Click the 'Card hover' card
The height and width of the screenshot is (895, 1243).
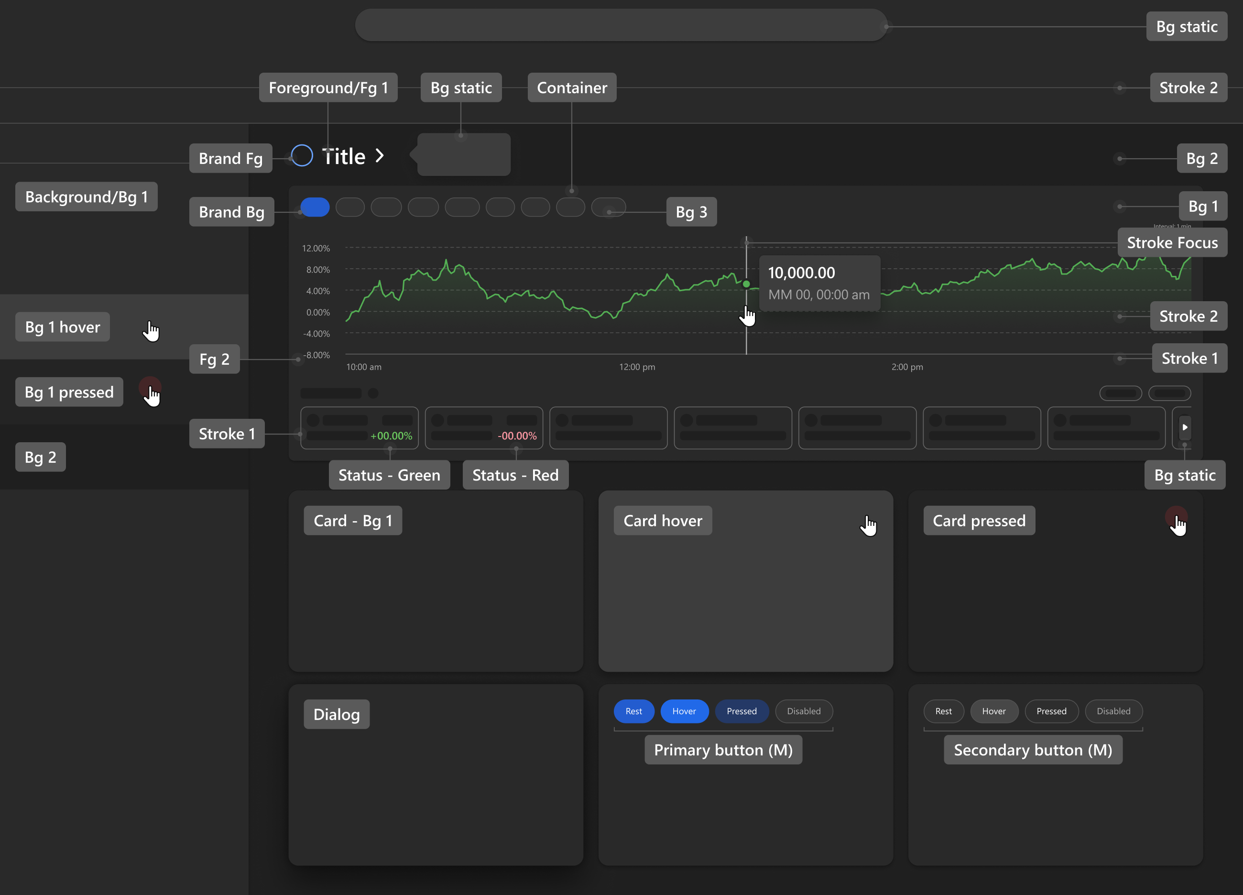tap(745, 581)
